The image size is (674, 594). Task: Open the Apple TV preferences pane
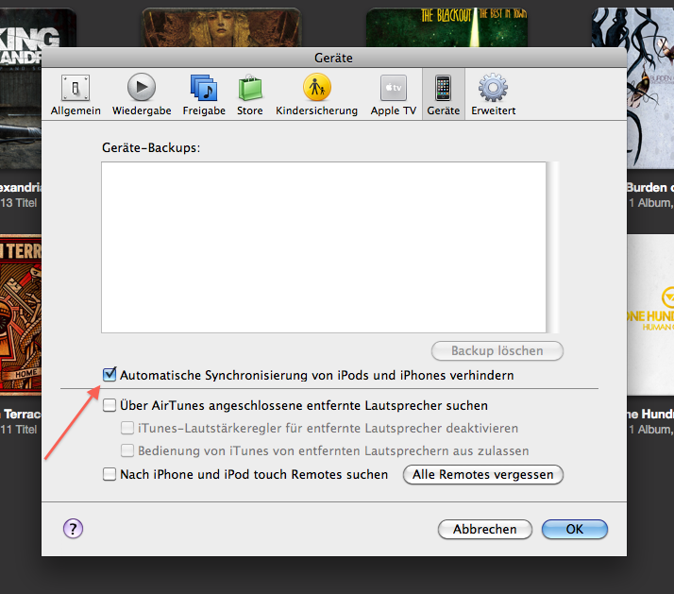pos(394,95)
